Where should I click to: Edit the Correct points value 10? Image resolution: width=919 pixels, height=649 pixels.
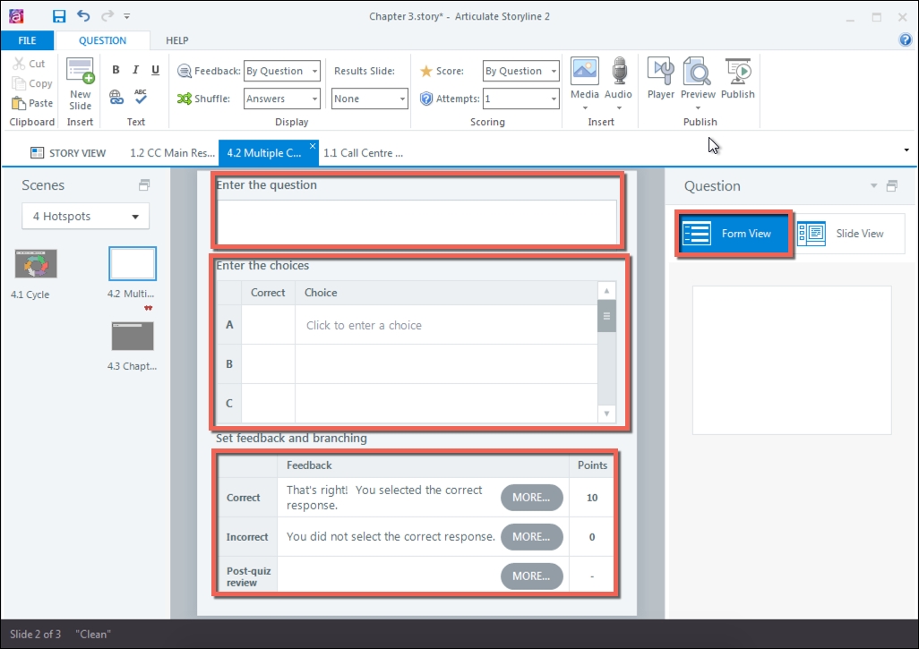(x=592, y=498)
